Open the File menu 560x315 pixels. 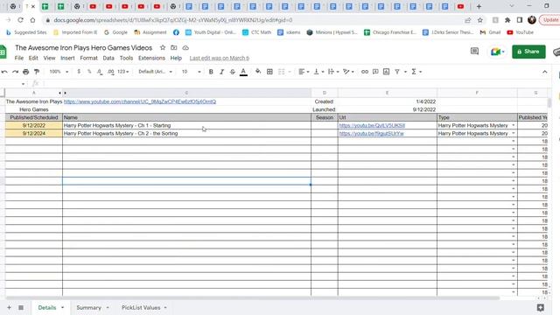19,58
